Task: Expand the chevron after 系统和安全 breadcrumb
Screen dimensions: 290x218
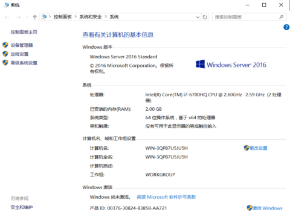Action: [106, 17]
